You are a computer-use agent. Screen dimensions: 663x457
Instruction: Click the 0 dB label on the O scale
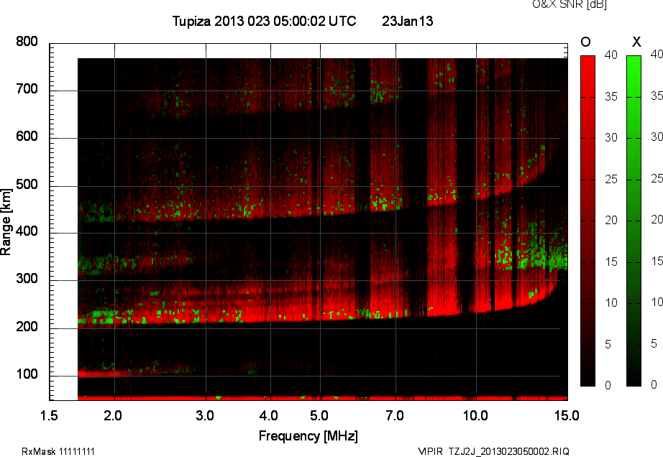[608, 385]
